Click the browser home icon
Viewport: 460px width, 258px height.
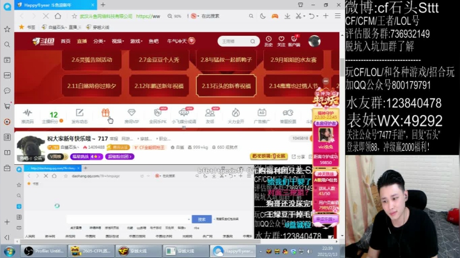[x=58, y=16]
